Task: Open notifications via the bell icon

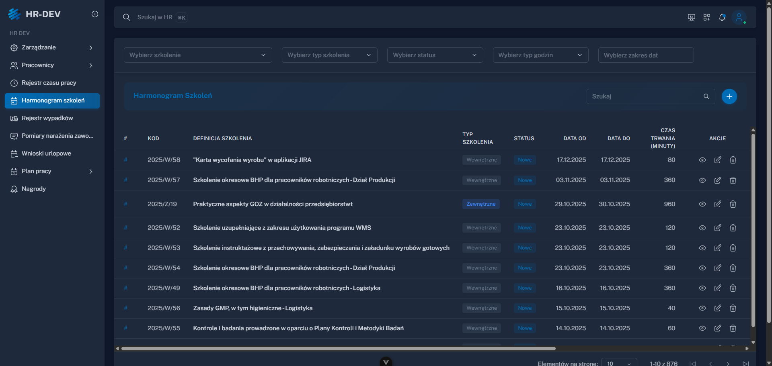Action: point(723,17)
